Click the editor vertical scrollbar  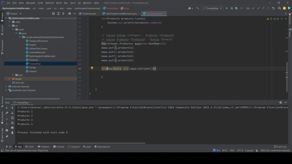[287, 77]
